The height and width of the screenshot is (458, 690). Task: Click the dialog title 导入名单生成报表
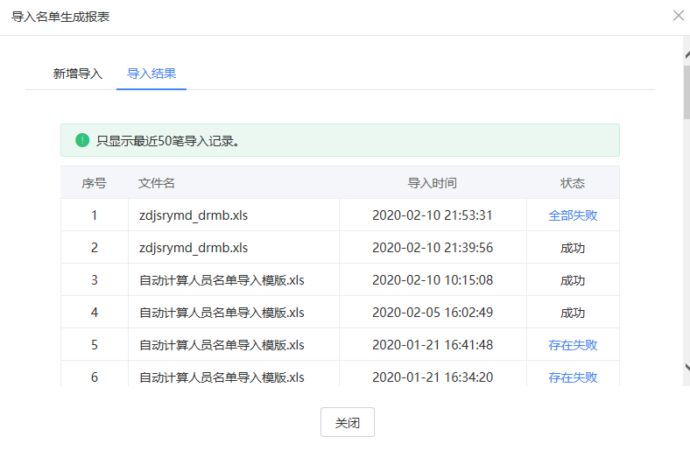60,17
